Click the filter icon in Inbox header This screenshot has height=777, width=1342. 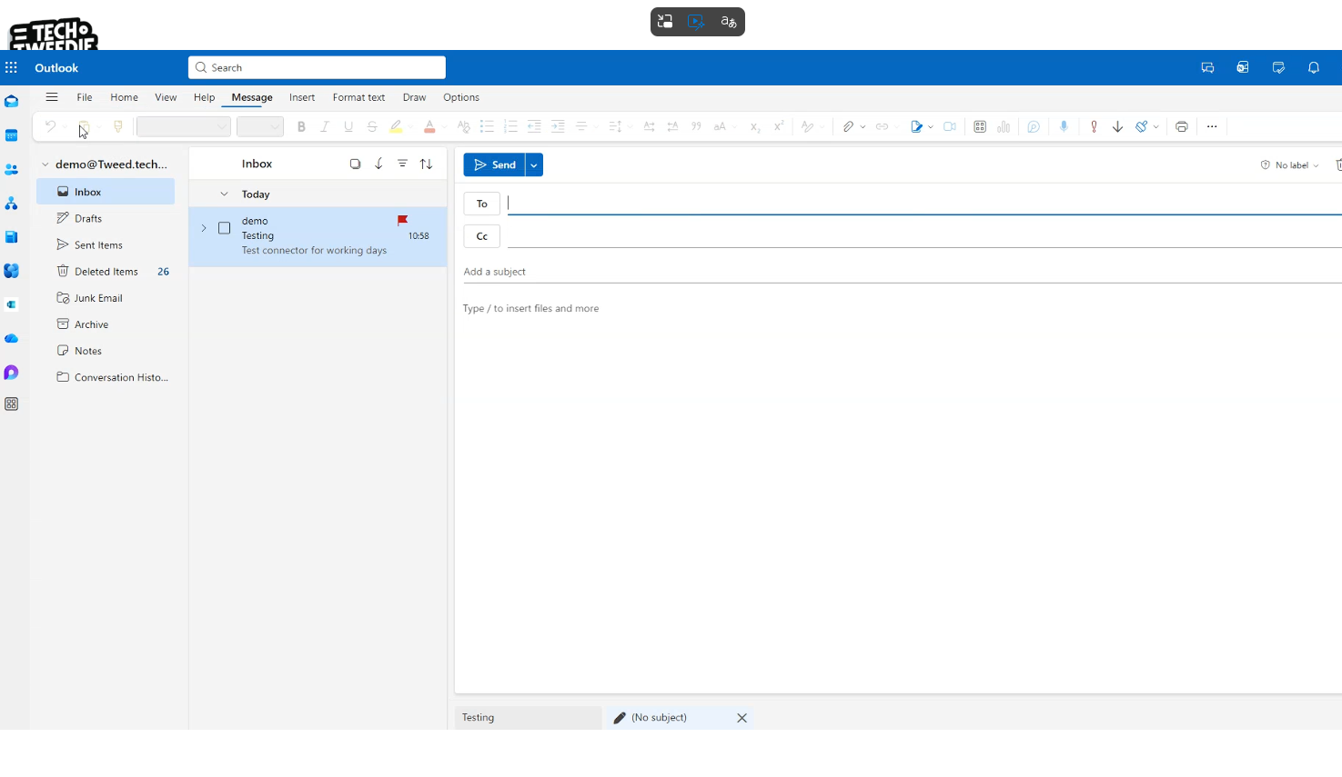pos(402,164)
